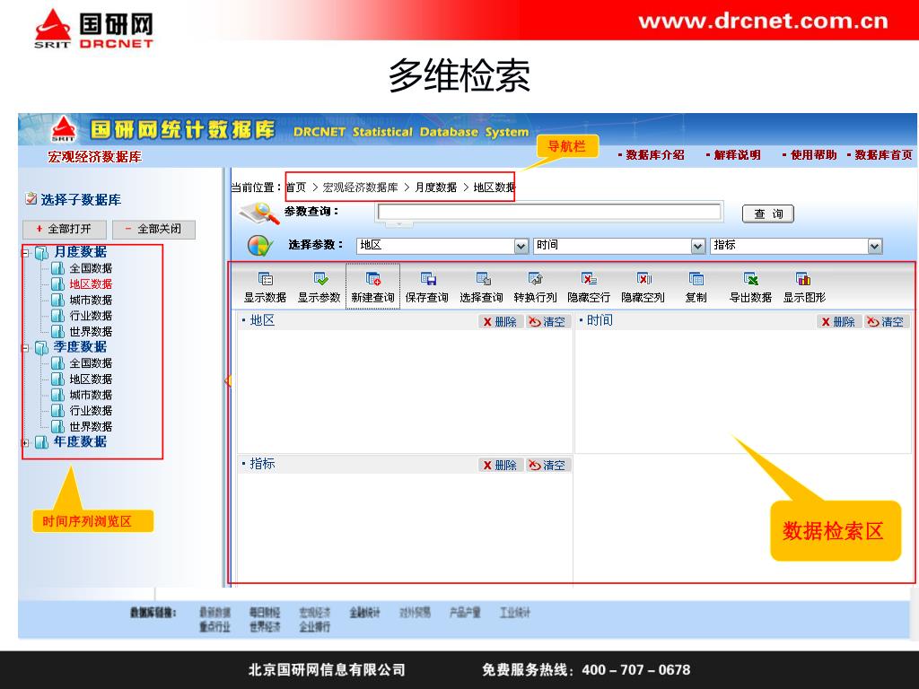
Task: Start a new query with 新建查询
Action: [372, 286]
